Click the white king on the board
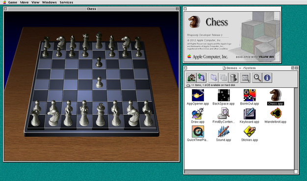The height and width of the screenshot is (181, 307). [100, 115]
